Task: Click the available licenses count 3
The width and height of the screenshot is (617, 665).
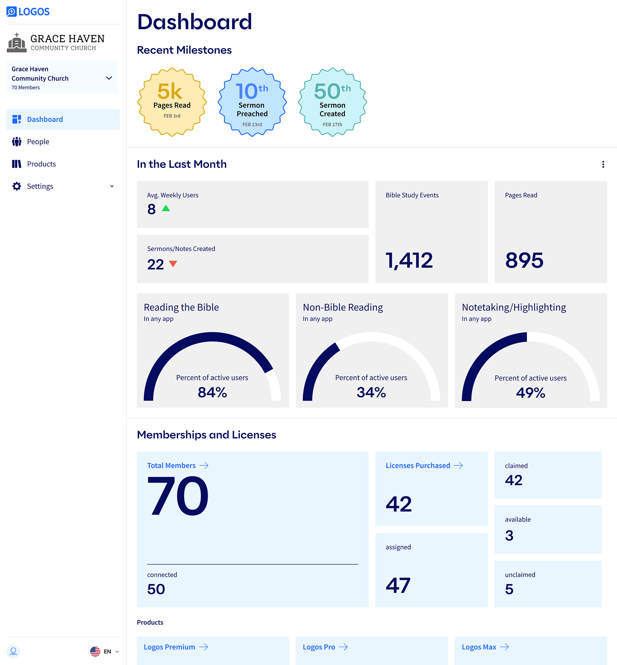Action: tap(509, 535)
